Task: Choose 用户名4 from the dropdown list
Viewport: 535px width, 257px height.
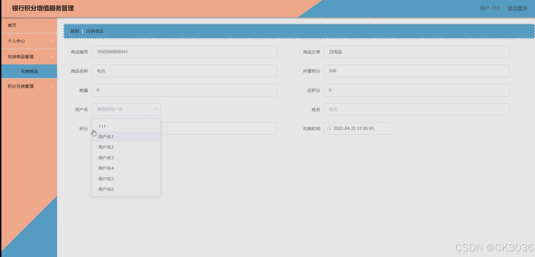Action: tap(126, 168)
